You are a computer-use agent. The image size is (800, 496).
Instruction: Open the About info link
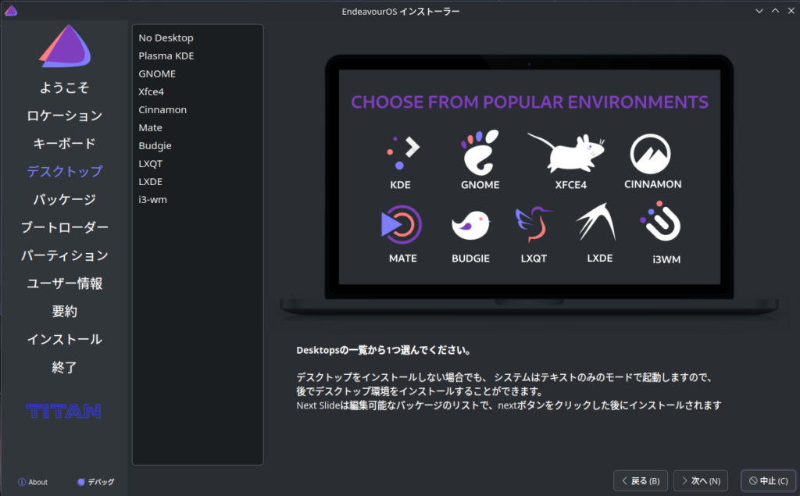[x=33, y=482]
